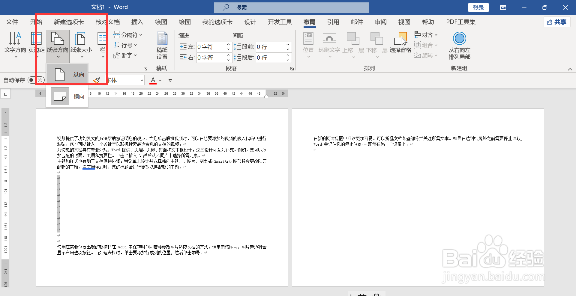Open the font name dropdown
Image resolution: width=576 pixels, height=296 pixels.
pos(142,80)
